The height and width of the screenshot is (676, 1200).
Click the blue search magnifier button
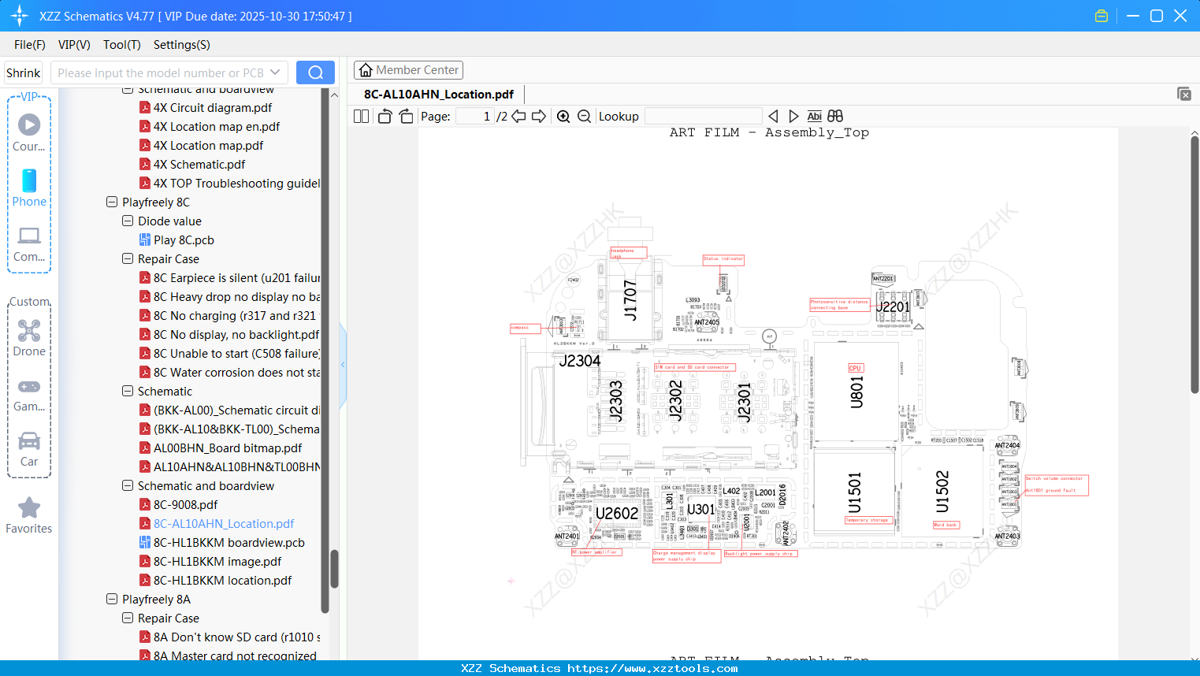pos(315,72)
